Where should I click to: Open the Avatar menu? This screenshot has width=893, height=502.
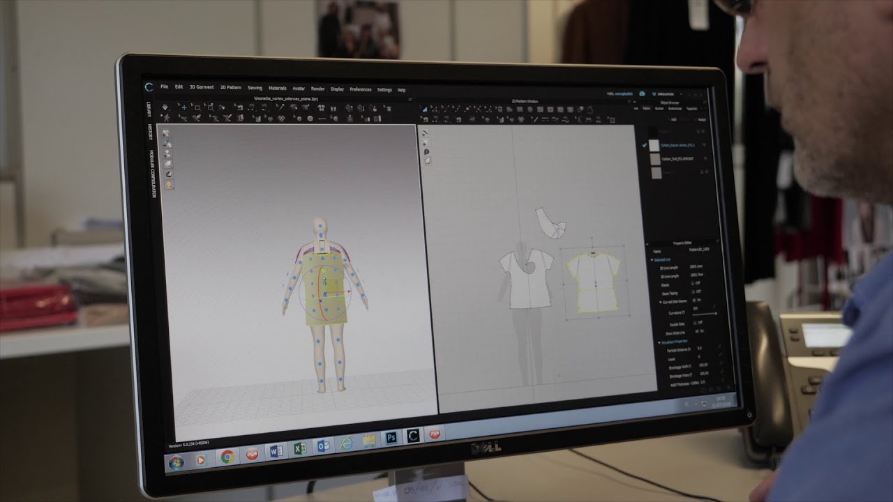pos(299,89)
